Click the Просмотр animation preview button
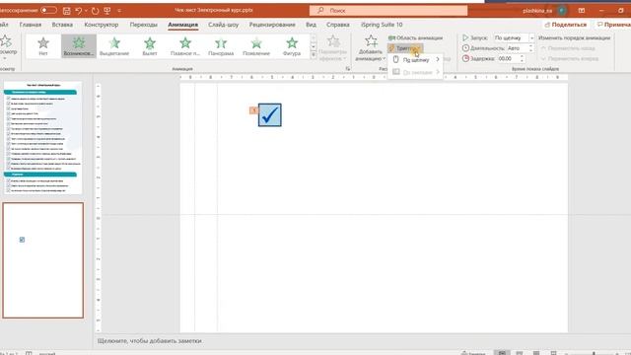This screenshot has width=631, height=355. [7, 46]
